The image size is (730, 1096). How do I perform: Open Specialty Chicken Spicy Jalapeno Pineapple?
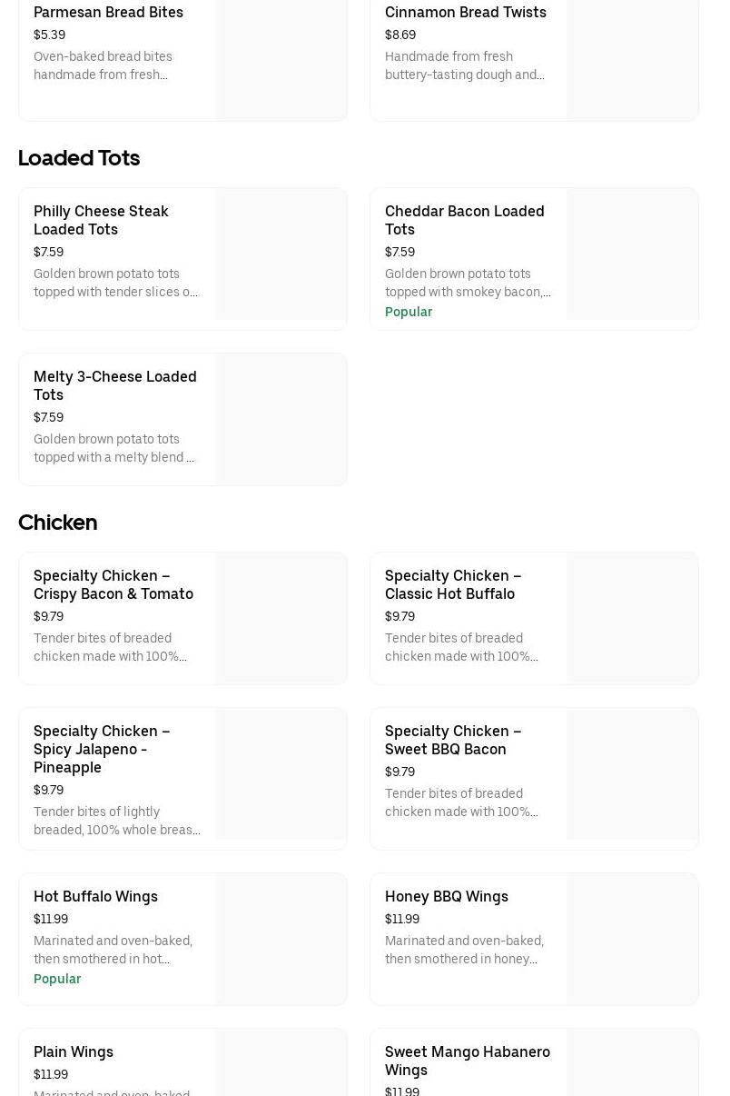click(102, 749)
